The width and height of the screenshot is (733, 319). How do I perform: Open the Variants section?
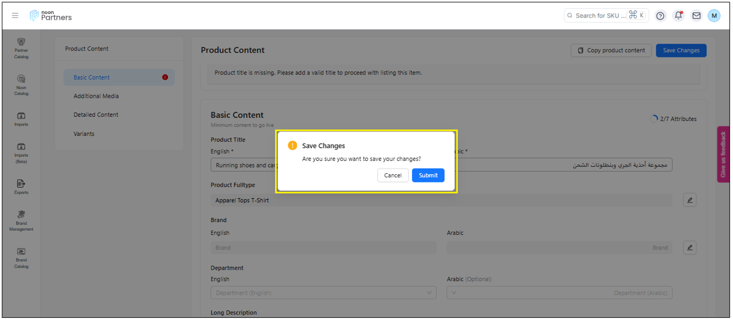point(84,134)
